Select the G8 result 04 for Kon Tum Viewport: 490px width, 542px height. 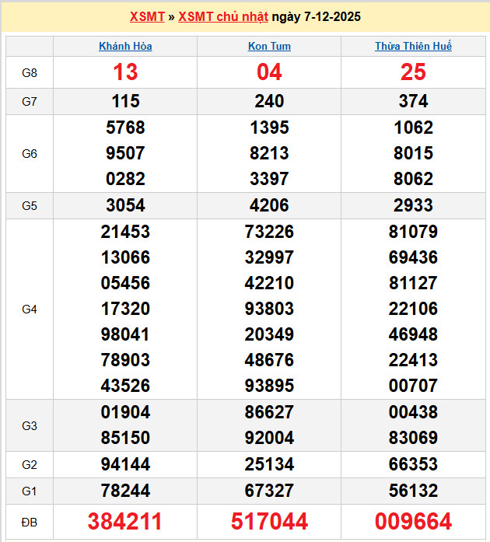(x=269, y=72)
